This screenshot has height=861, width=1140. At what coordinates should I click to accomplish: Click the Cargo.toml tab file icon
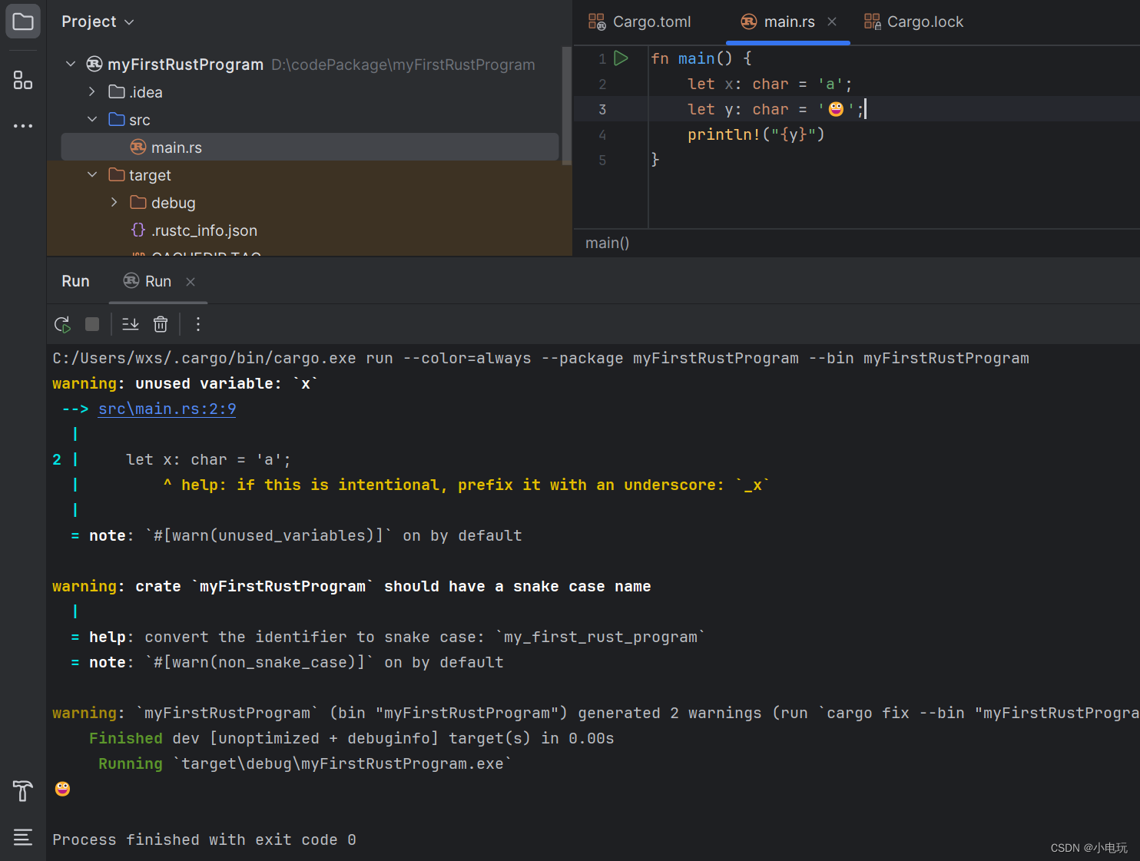coord(597,22)
